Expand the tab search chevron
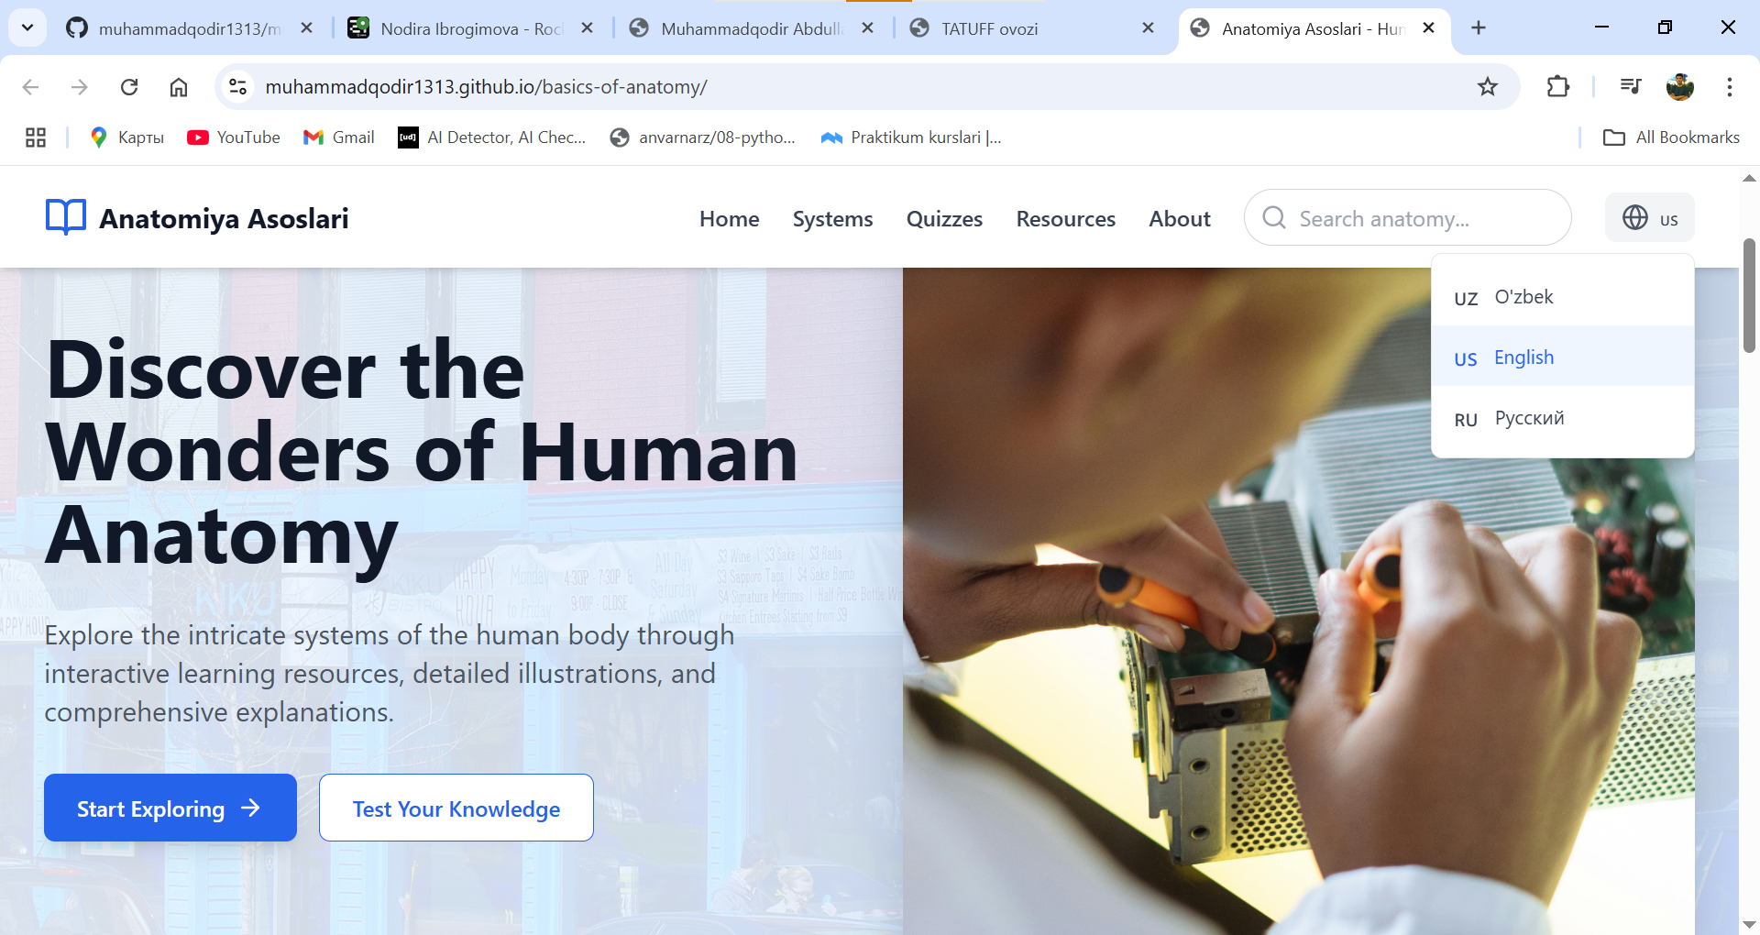 [27, 27]
